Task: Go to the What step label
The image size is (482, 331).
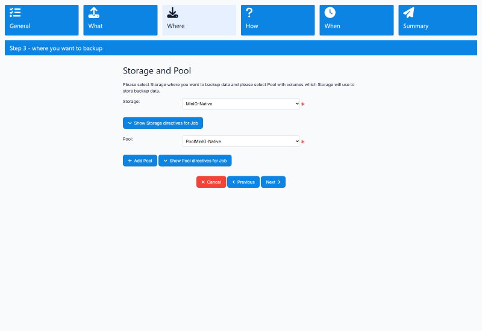Action: click(95, 26)
